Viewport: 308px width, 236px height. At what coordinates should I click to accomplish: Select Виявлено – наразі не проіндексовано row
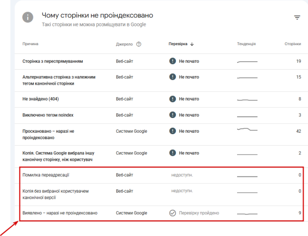point(161,213)
